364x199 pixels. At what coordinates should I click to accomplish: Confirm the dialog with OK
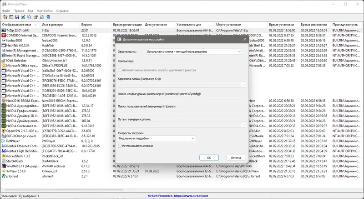tap(209, 158)
